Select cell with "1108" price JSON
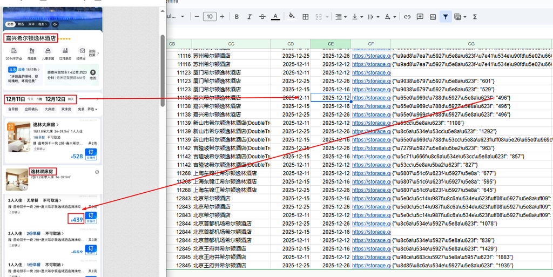The image size is (553, 277). click(471, 123)
